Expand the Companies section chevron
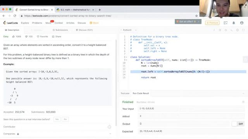Screen dimensions: 248x139 (110, 134)
